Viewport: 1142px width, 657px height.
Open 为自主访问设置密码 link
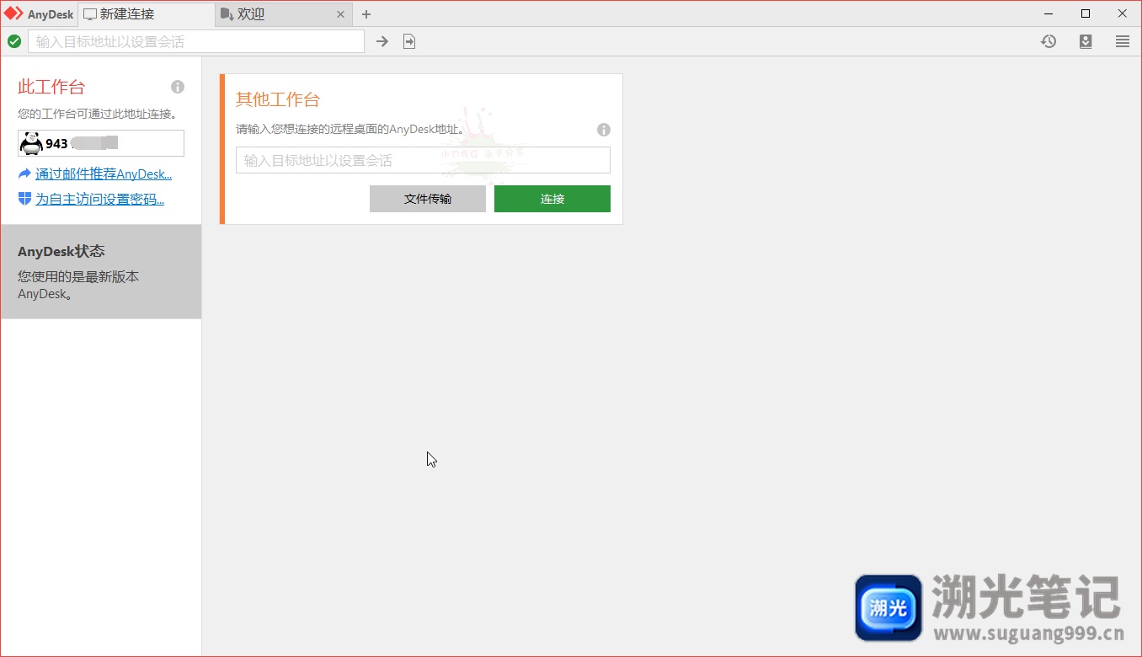coord(99,200)
